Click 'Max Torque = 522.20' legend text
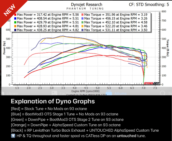Image resolution: width=172 pixels, height=141 pixels. pos(100,26)
